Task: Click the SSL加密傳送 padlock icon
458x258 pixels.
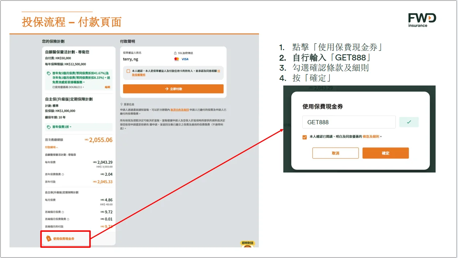Action: click(x=175, y=53)
